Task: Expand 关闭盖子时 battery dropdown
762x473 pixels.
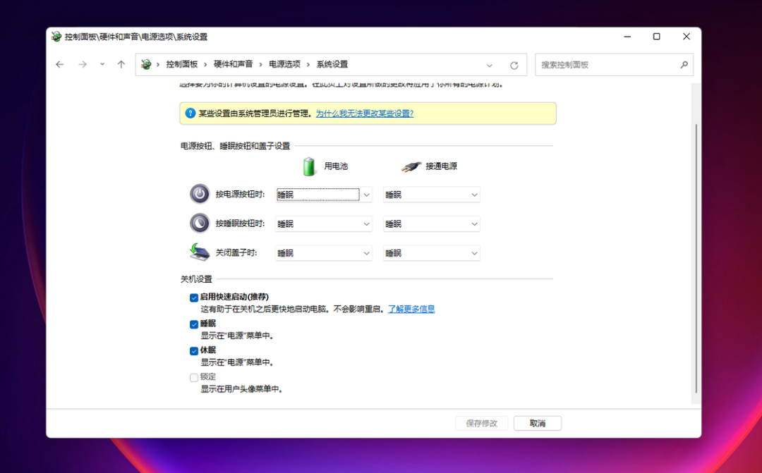Action: (x=324, y=253)
